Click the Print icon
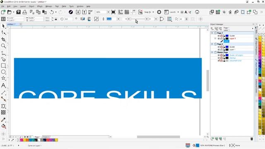Image resolution: width=265 pixels, height=149 pixels. pyautogui.click(x=25, y=12)
